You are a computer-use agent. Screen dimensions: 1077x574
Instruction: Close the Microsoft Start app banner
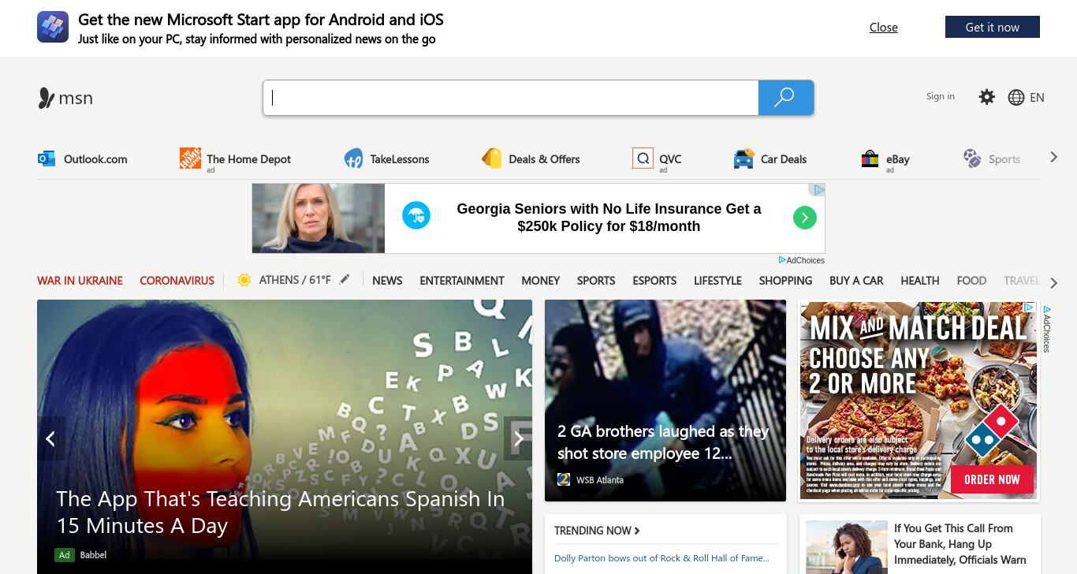pos(884,27)
